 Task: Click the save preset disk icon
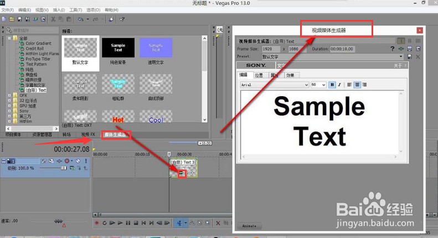(x=409, y=56)
